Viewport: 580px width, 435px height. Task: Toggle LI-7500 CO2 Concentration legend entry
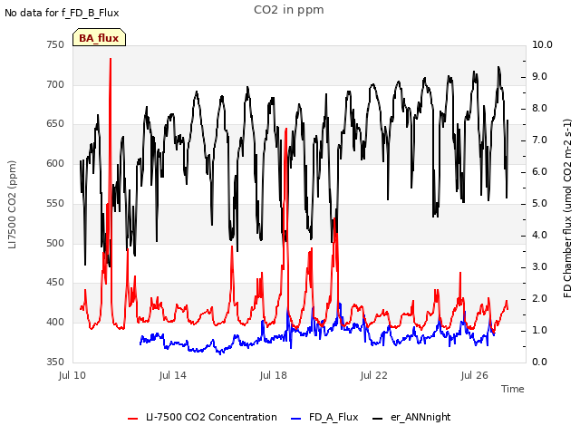pyautogui.click(x=202, y=417)
